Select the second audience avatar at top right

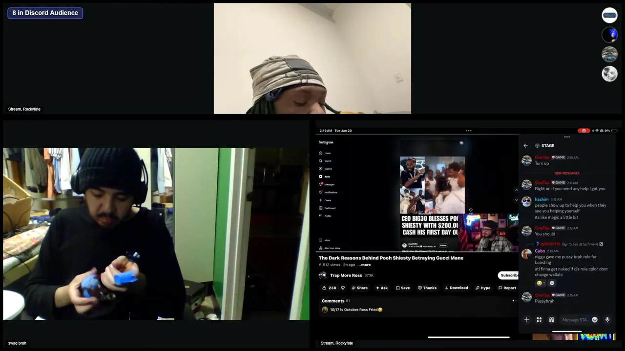[x=609, y=35]
